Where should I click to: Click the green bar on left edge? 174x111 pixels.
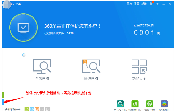(x=3, y=95)
